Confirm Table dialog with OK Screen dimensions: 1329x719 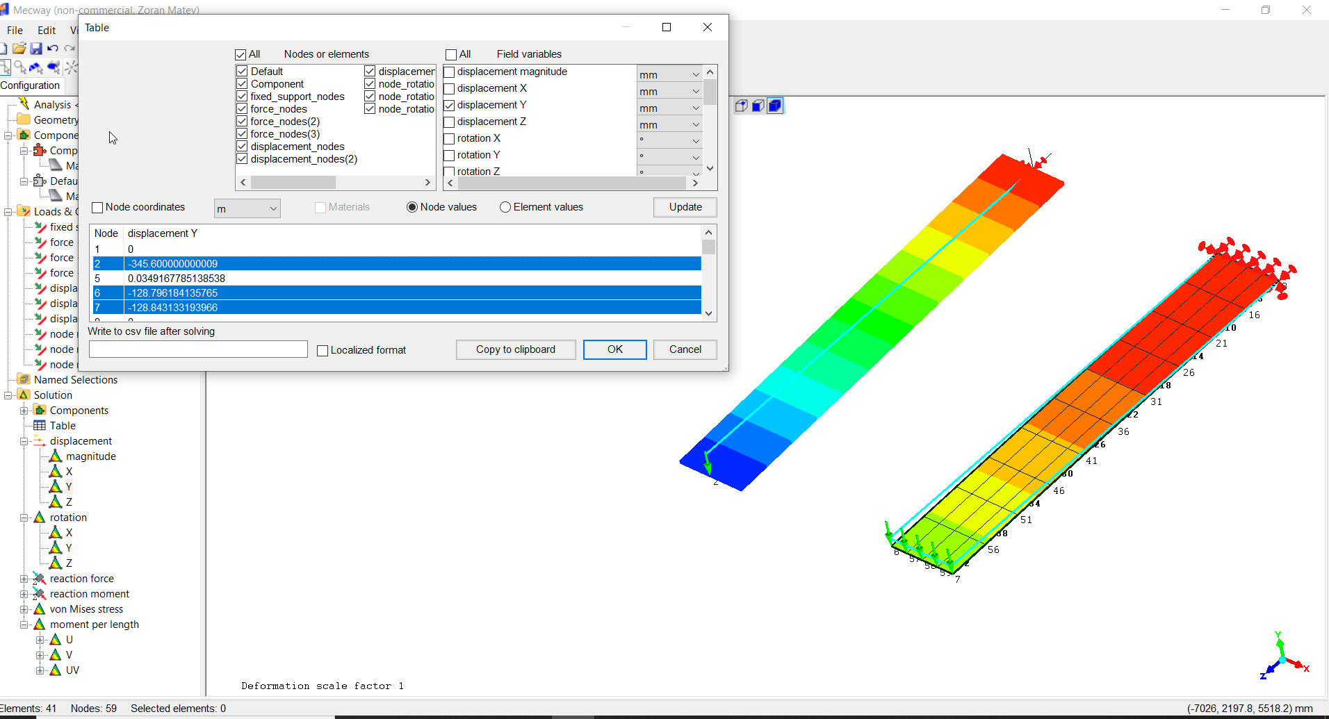tap(615, 349)
